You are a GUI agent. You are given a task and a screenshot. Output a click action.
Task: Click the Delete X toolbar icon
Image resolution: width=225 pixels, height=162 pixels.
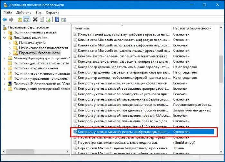tap(35, 19)
